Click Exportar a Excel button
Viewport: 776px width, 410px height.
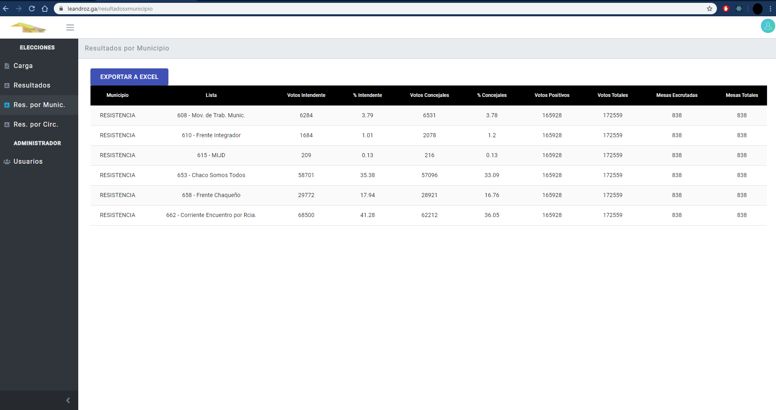click(129, 77)
